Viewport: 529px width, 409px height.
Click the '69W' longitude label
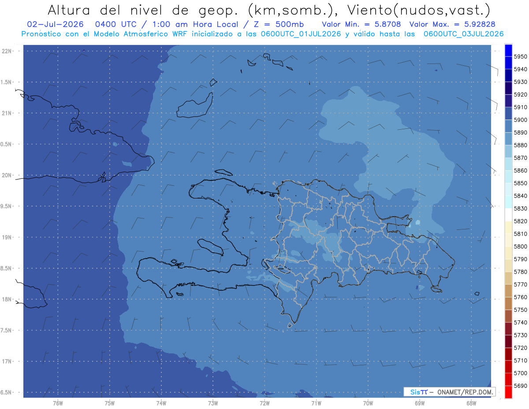[x=420, y=403]
